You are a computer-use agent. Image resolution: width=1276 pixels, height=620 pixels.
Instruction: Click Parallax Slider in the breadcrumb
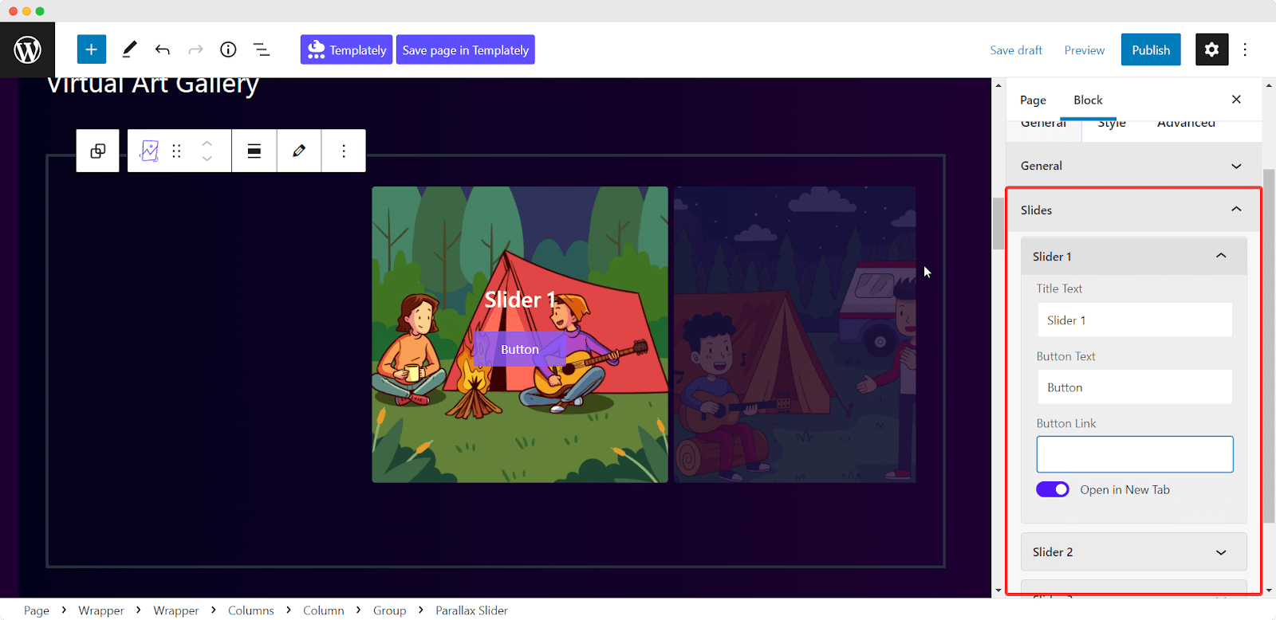[471, 610]
